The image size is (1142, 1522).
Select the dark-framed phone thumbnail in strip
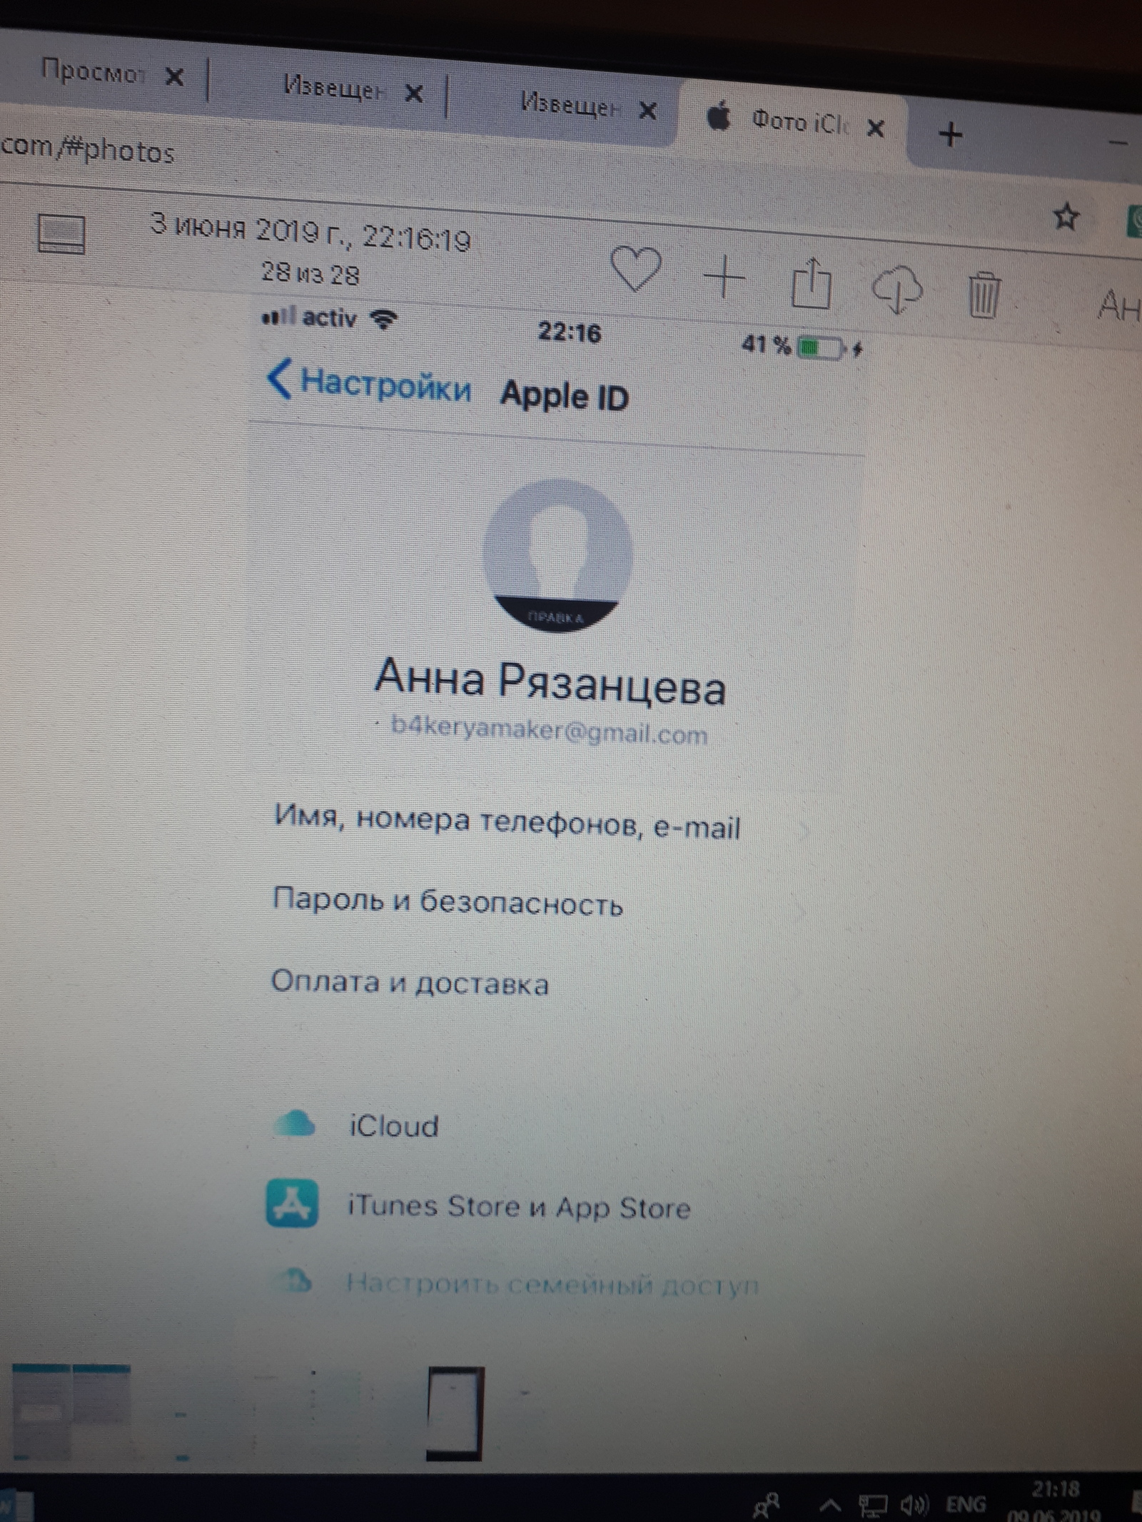[x=455, y=1414]
